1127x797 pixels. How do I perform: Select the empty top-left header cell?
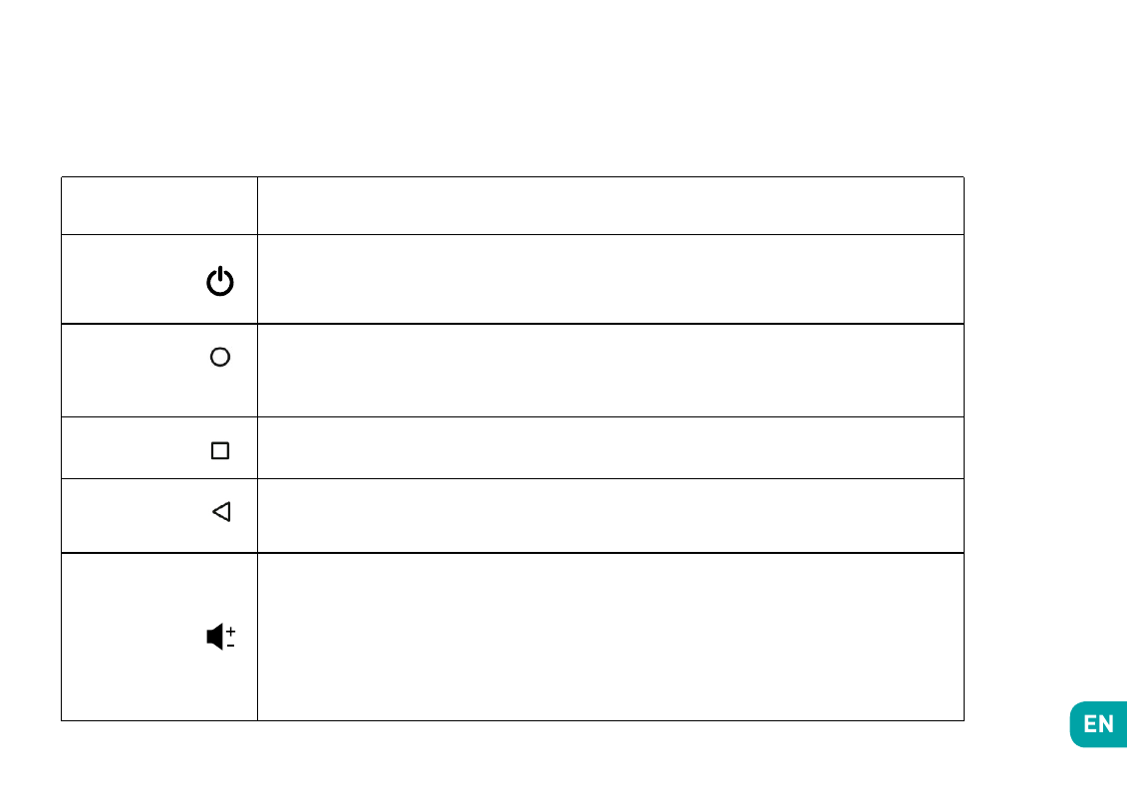pyautogui.click(x=159, y=205)
